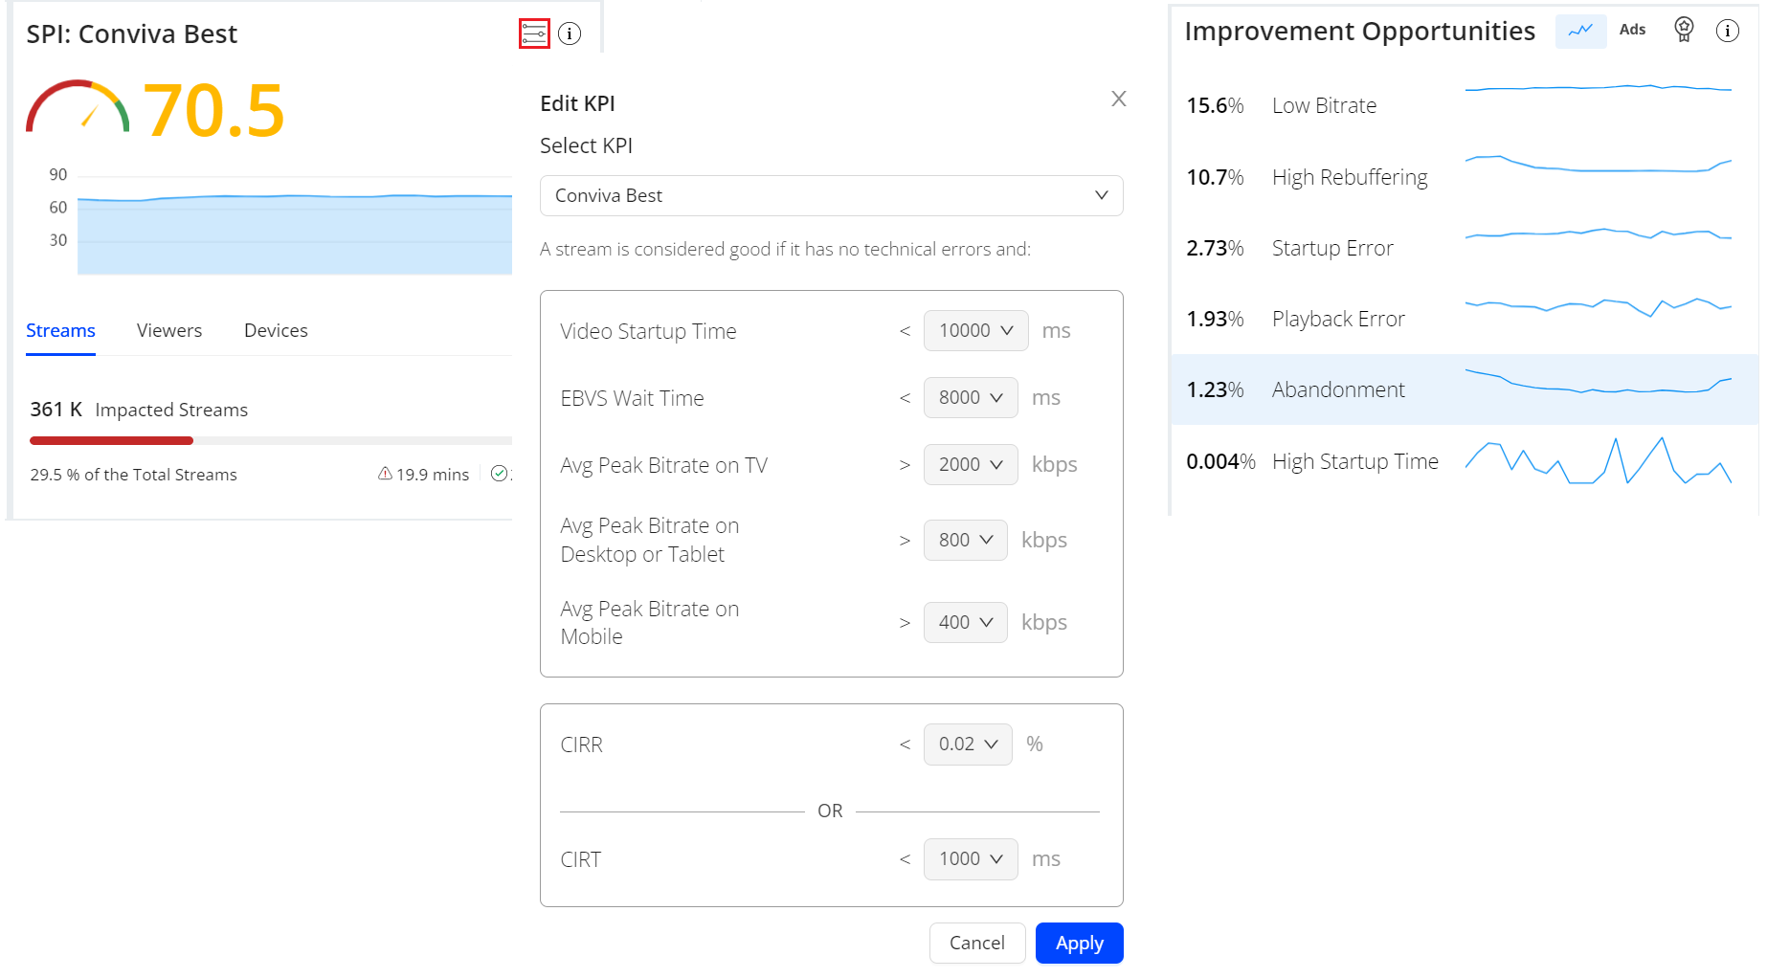Close the Edit KPI dialog
Image resolution: width=1767 pixels, height=978 pixels.
(x=1118, y=99)
